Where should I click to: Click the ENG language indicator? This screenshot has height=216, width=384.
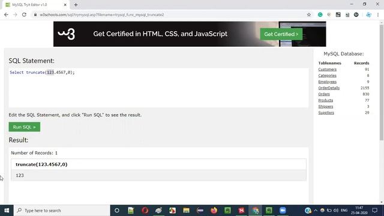click(x=344, y=211)
